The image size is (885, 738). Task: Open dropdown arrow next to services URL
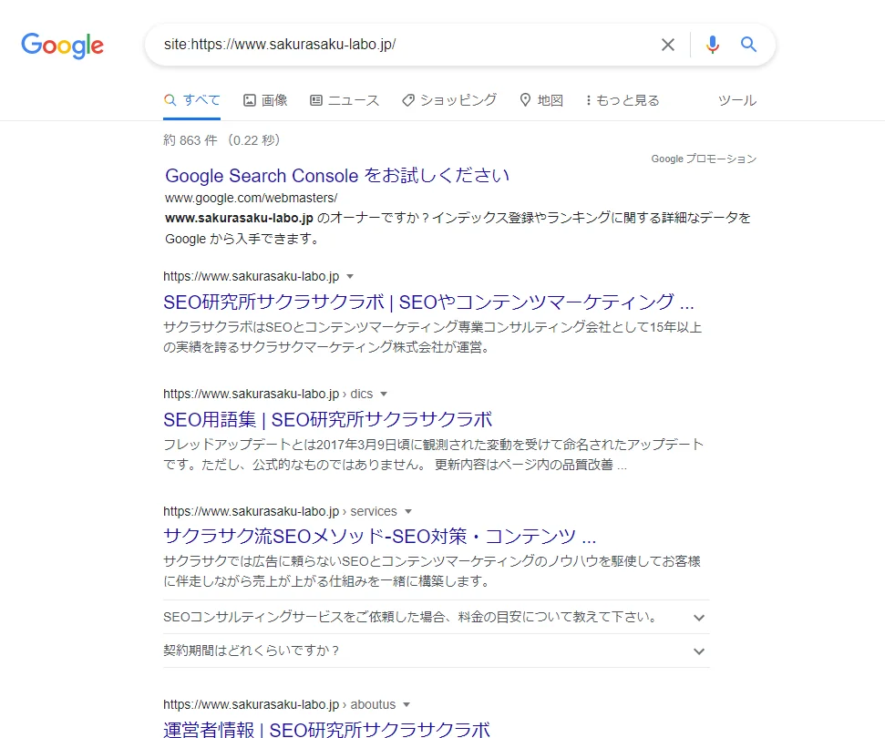pos(408,511)
